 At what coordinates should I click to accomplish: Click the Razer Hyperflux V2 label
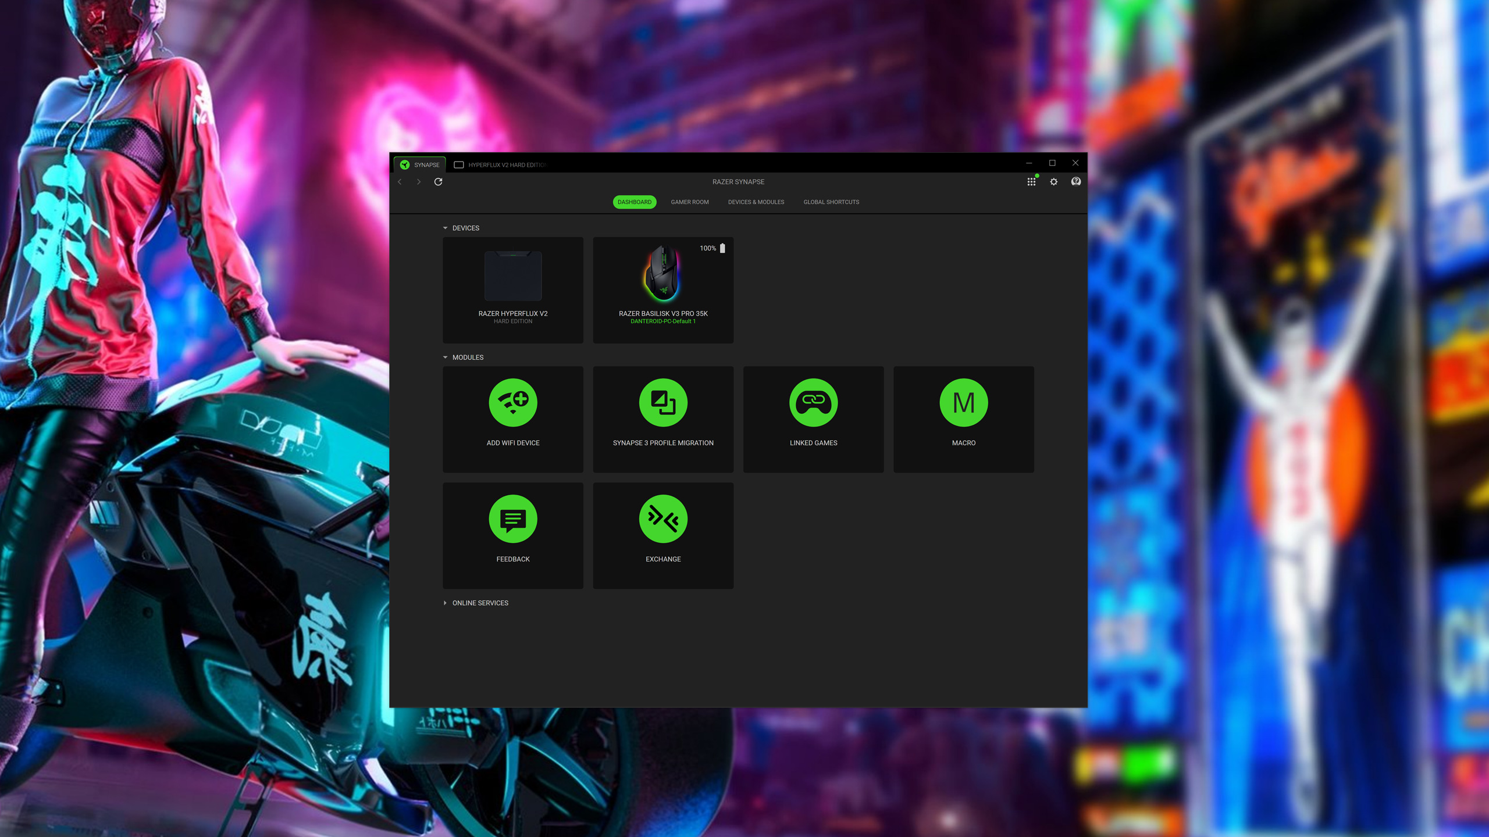512,313
